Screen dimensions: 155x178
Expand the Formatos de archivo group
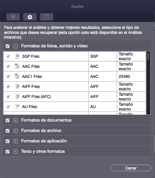point(15,131)
